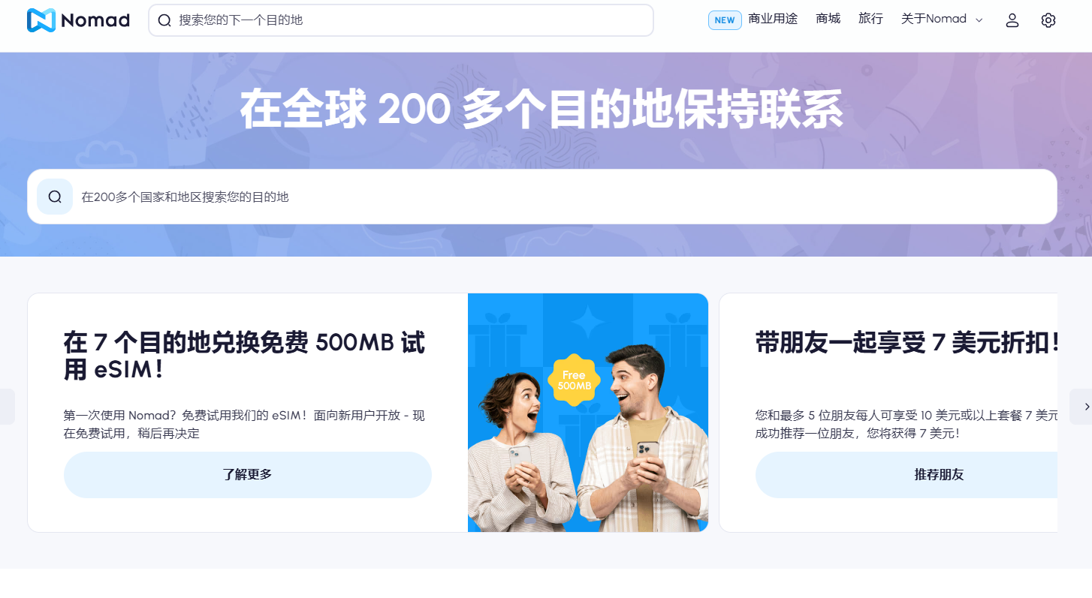Click the blue NEW badge

(725, 20)
